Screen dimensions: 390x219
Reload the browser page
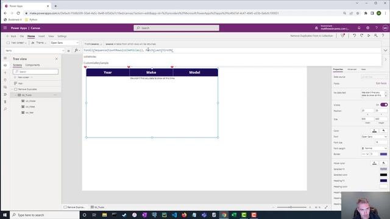tap(18, 13)
